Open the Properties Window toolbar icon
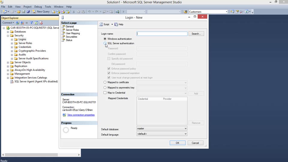The image size is (288, 162). coord(237,12)
